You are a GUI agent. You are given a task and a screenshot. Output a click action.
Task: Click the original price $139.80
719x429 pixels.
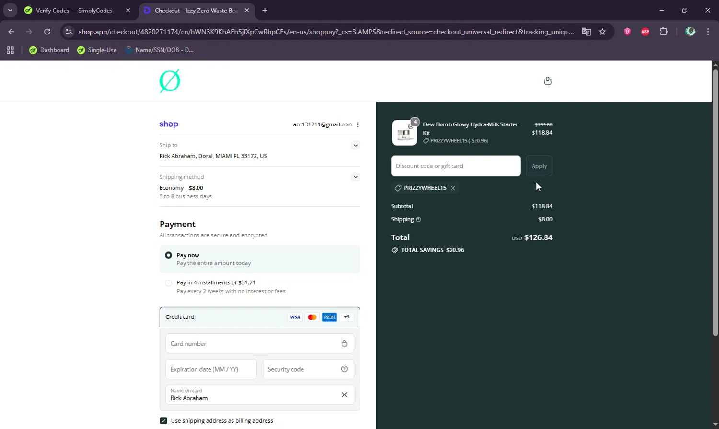(x=544, y=124)
